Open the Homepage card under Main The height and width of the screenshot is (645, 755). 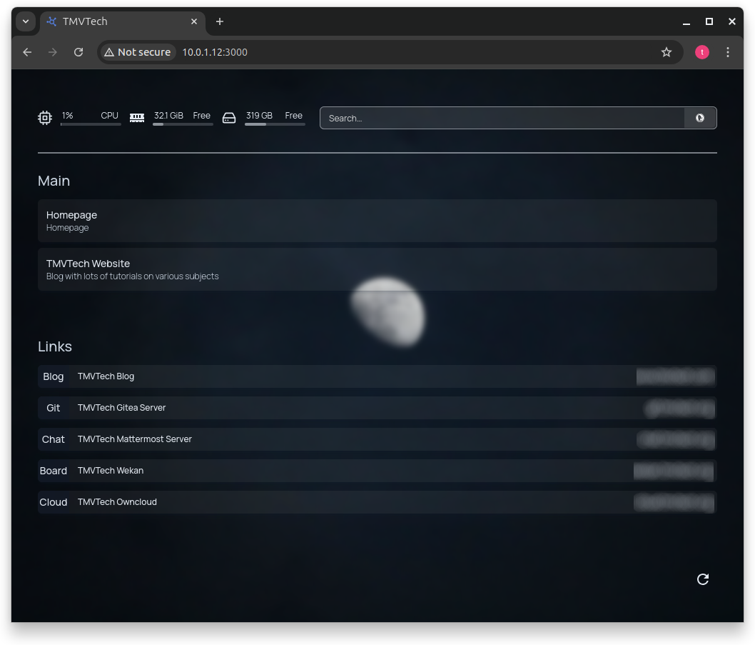(x=377, y=221)
